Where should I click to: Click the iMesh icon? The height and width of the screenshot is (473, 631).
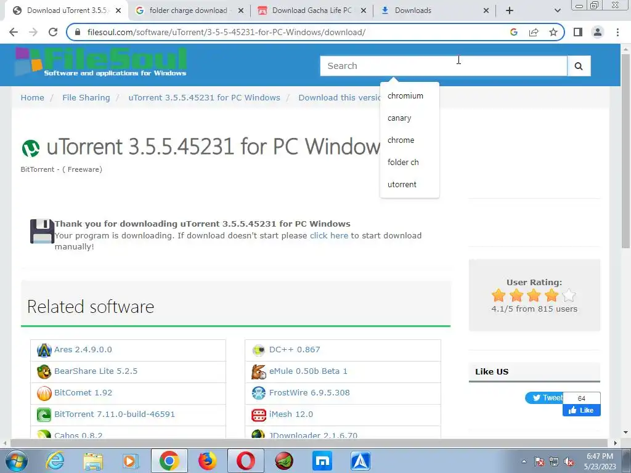pyautogui.click(x=259, y=414)
